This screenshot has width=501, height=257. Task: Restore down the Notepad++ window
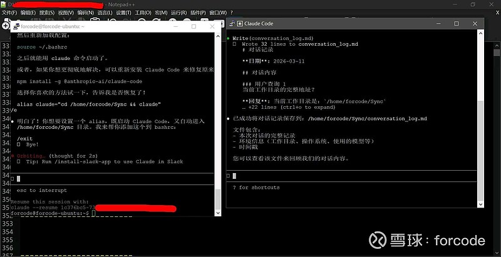pyautogui.click(x=473, y=4)
